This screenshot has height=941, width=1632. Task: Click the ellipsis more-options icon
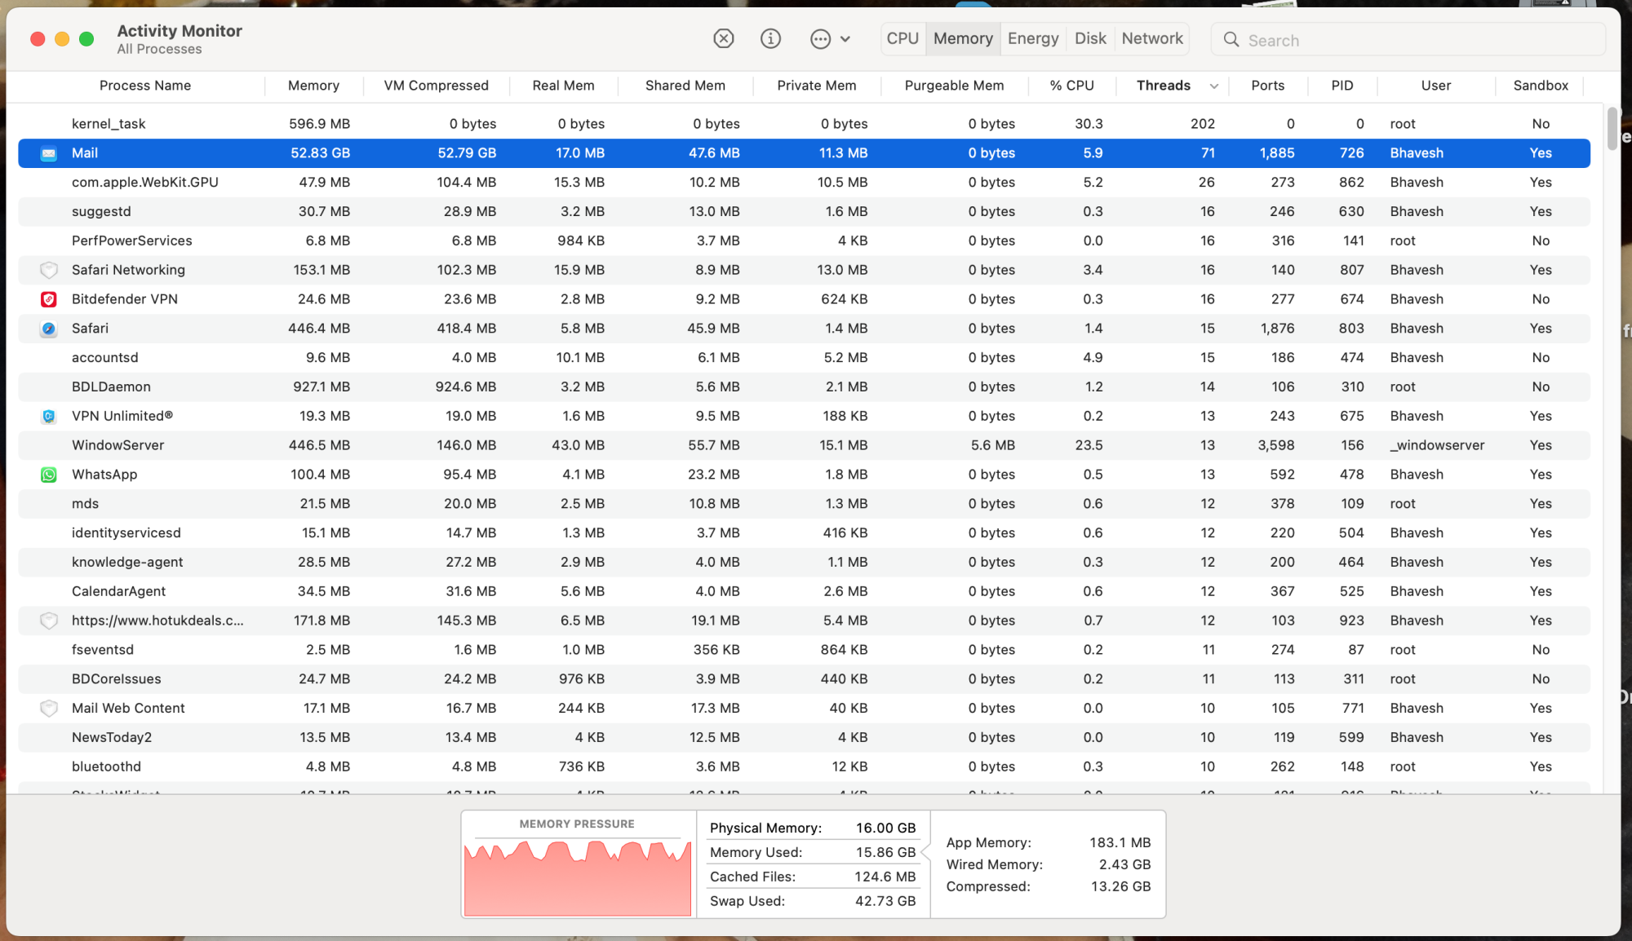click(820, 38)
